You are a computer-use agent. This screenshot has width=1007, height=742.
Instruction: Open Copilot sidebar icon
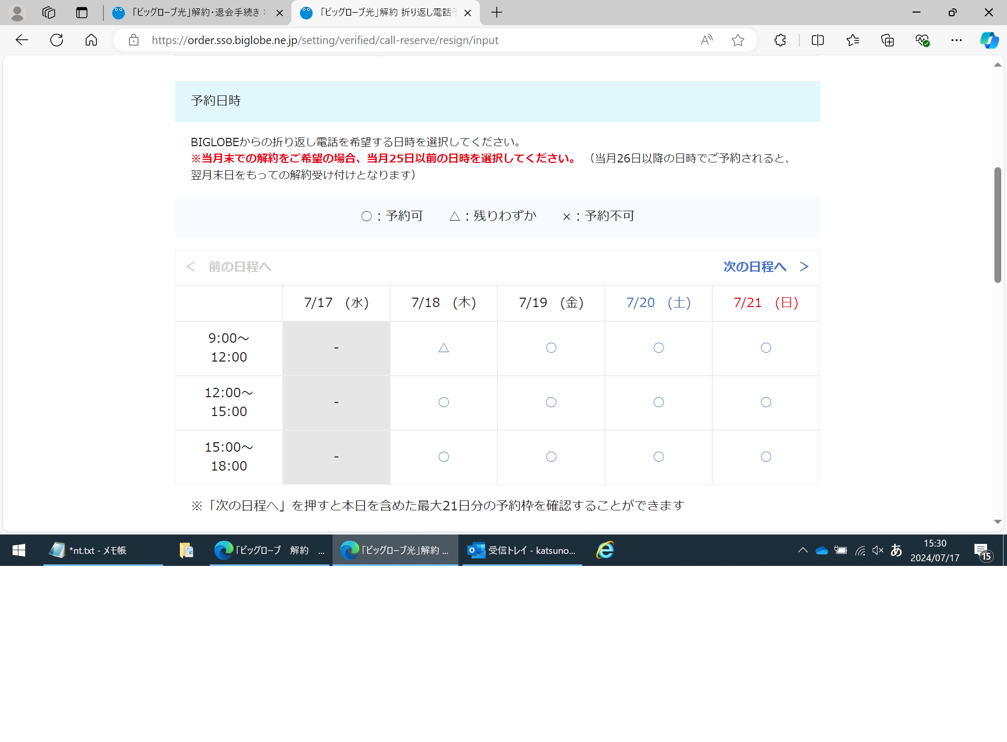click(x=989, y=40)
